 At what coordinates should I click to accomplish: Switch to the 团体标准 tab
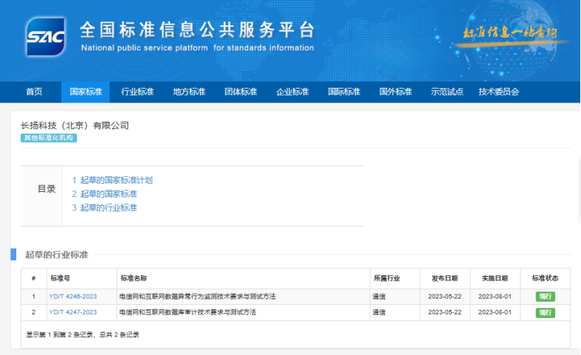coord(241,92)
